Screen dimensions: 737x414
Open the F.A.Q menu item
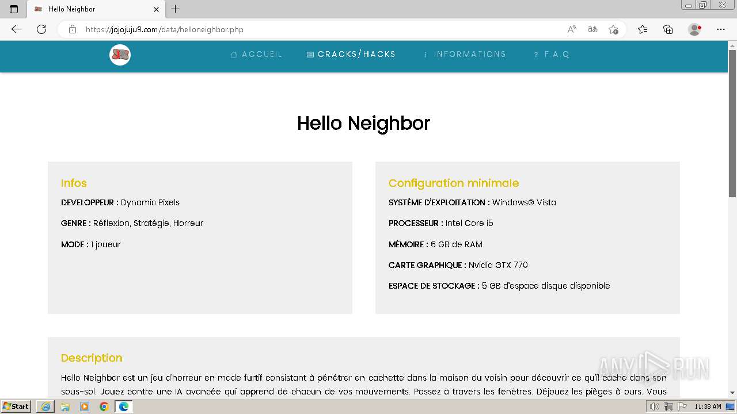pyautogui.click(x=552, y=54)
